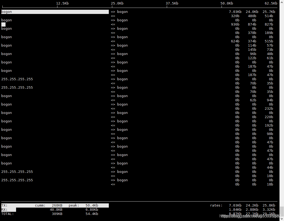Click the 114b value
Viewport: 284px width, 221px height.
252,46
